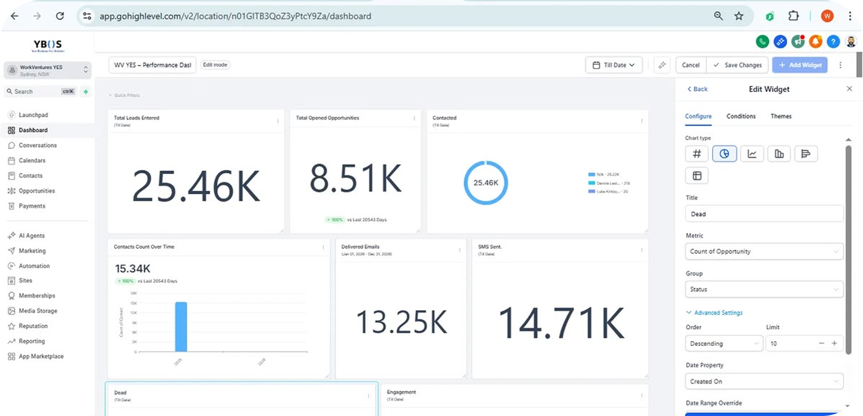The image size is (863, 416).
Task: Open the green megaphone announcements icon
Action: [798, 41]
